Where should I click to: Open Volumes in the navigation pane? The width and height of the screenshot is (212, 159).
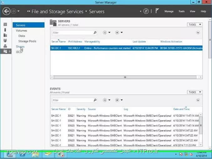22,31
